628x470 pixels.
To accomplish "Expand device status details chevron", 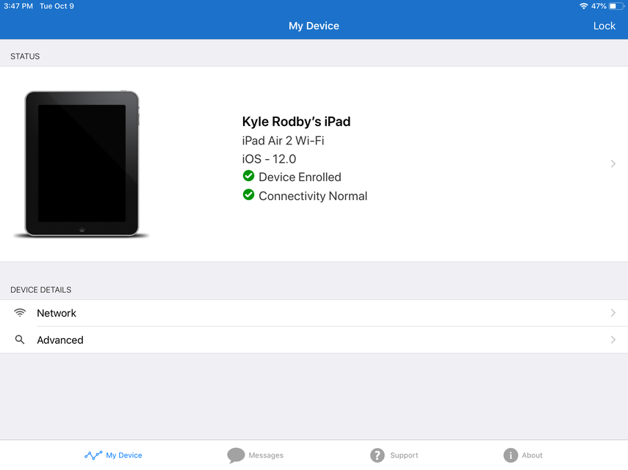I will [613, 164].
